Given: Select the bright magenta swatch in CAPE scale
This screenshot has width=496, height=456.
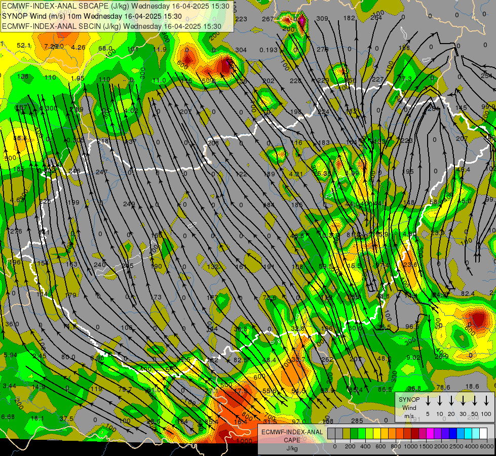Looking at the screenshot, I should [x=431, y=433].
